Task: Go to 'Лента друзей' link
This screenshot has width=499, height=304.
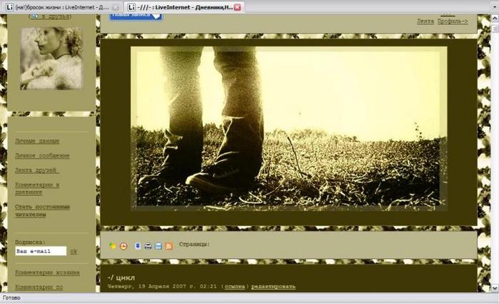Action: [36, 171]
